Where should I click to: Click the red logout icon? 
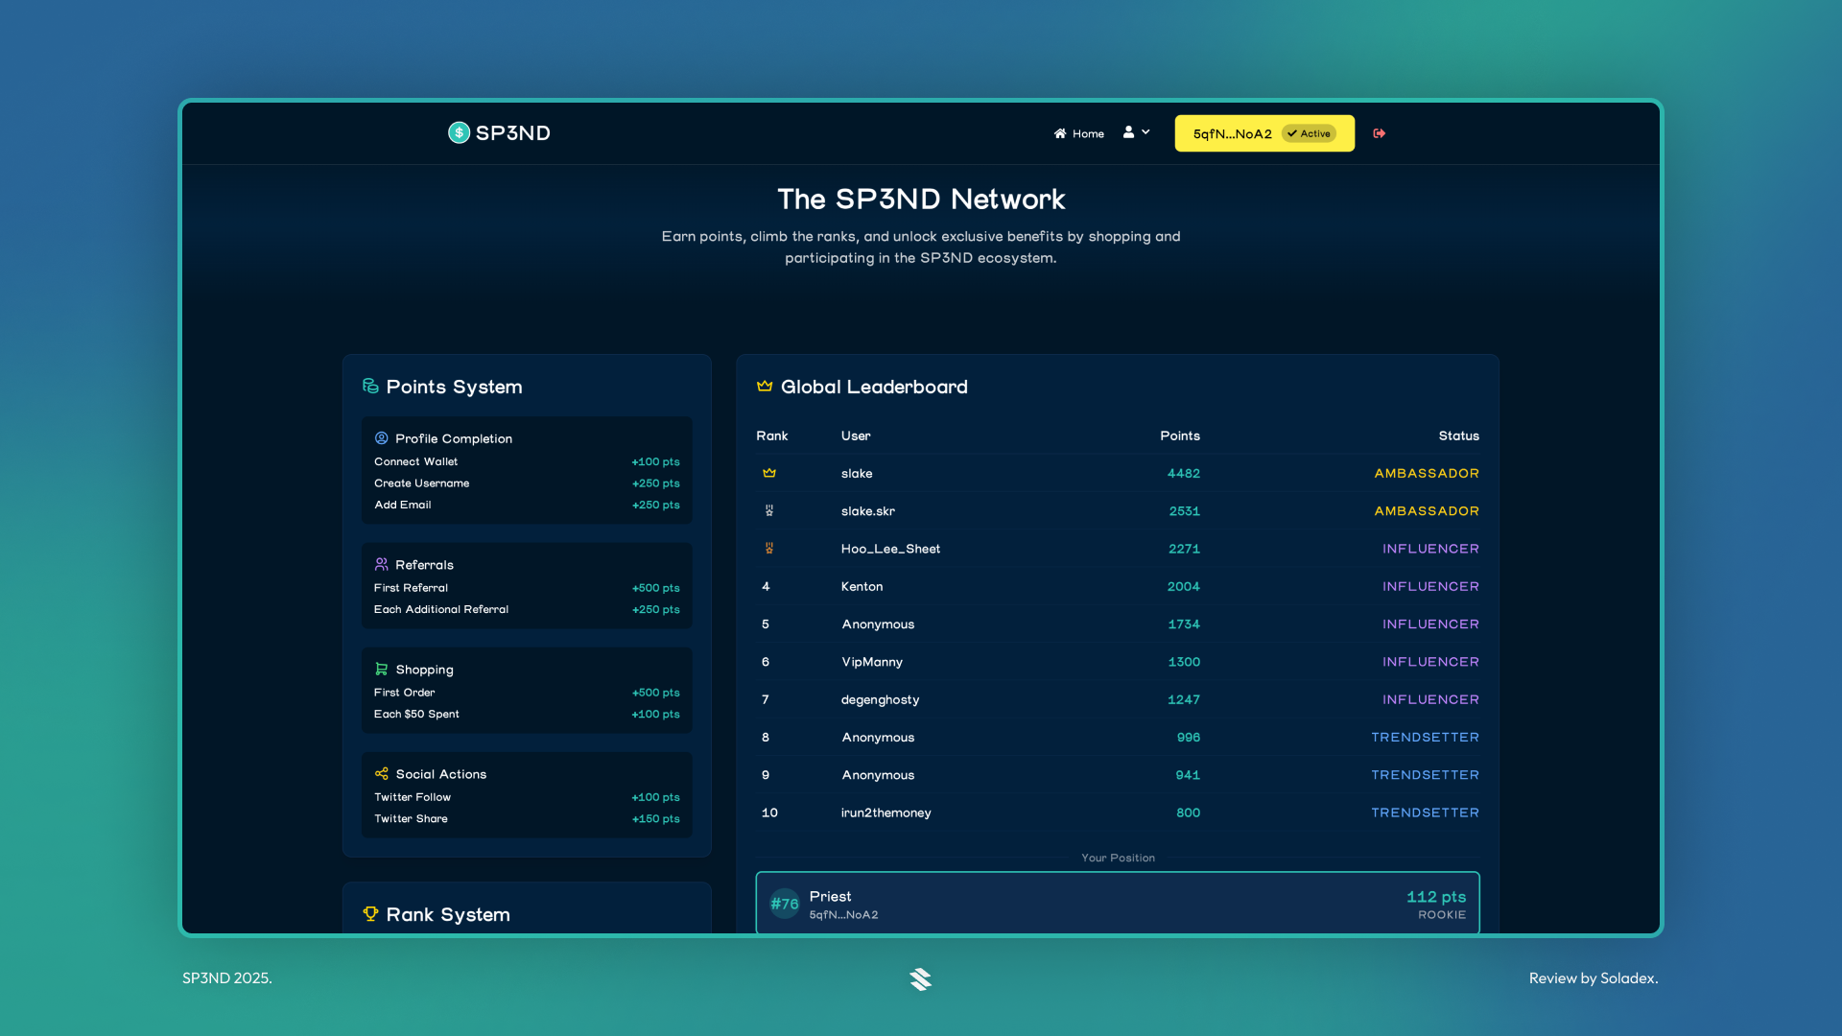[1379, 133]
